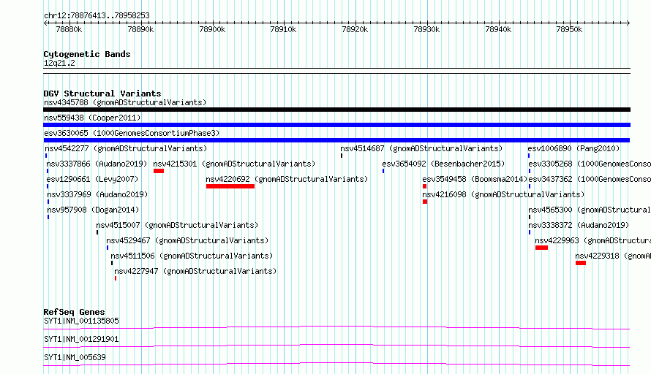The width and height of the screenshot is (651, 374).
Task: Select the long red bar under nsv4220692
Action: click(x=230, y=186)
